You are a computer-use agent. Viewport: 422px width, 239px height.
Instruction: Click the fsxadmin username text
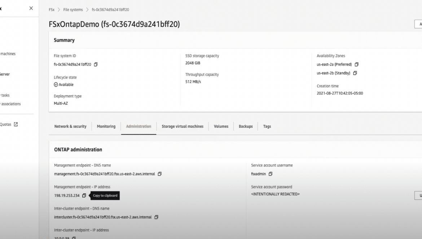tap(258, 174)
